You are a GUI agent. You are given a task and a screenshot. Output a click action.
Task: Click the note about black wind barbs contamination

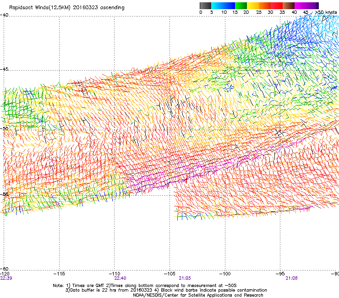tap(214, 290)
